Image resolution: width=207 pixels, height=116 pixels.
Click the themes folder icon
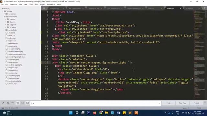(x=8, y=22)
